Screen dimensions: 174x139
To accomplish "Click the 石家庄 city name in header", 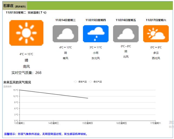I will coord(8,6).
